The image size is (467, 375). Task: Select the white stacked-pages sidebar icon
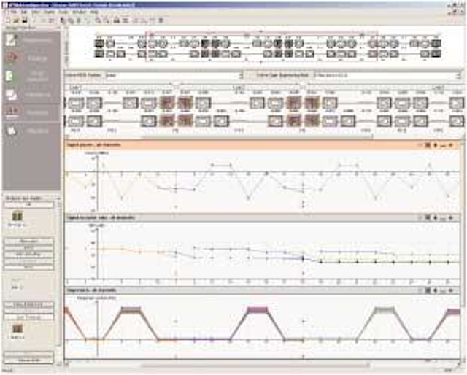click(12, 95)
